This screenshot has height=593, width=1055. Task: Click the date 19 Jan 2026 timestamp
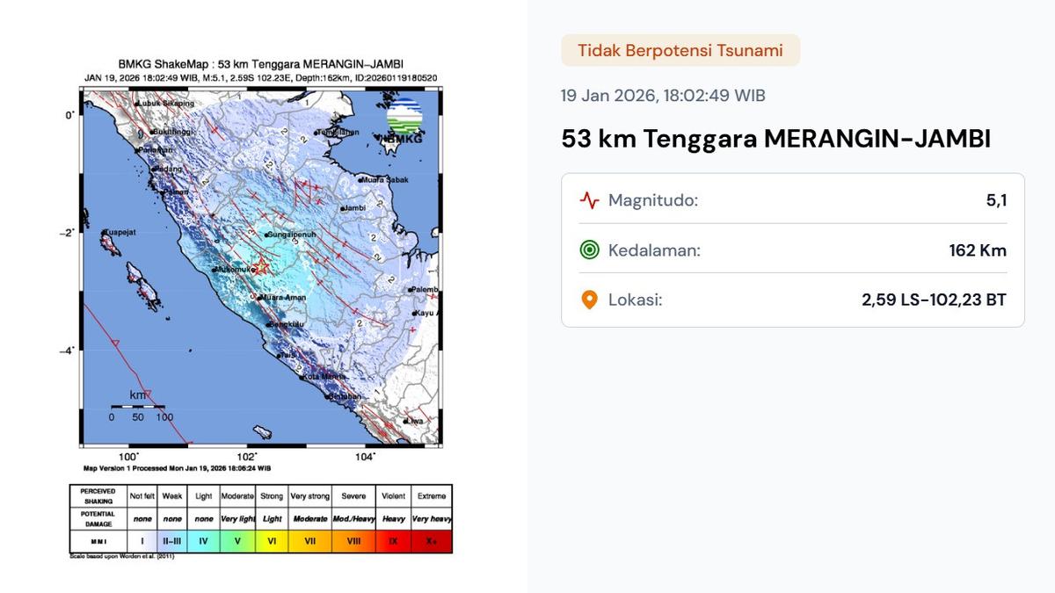tap(662, 95)
